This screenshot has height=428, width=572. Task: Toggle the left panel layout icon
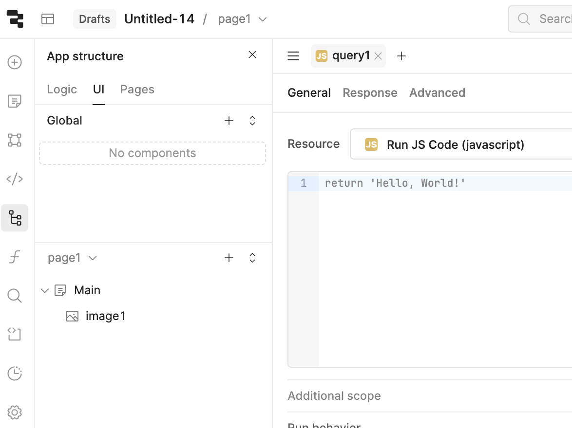click(x=48, y=19)
